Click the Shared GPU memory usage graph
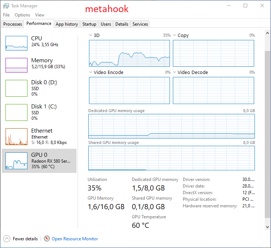The image size is (271, 248). (x=171, y=158)
